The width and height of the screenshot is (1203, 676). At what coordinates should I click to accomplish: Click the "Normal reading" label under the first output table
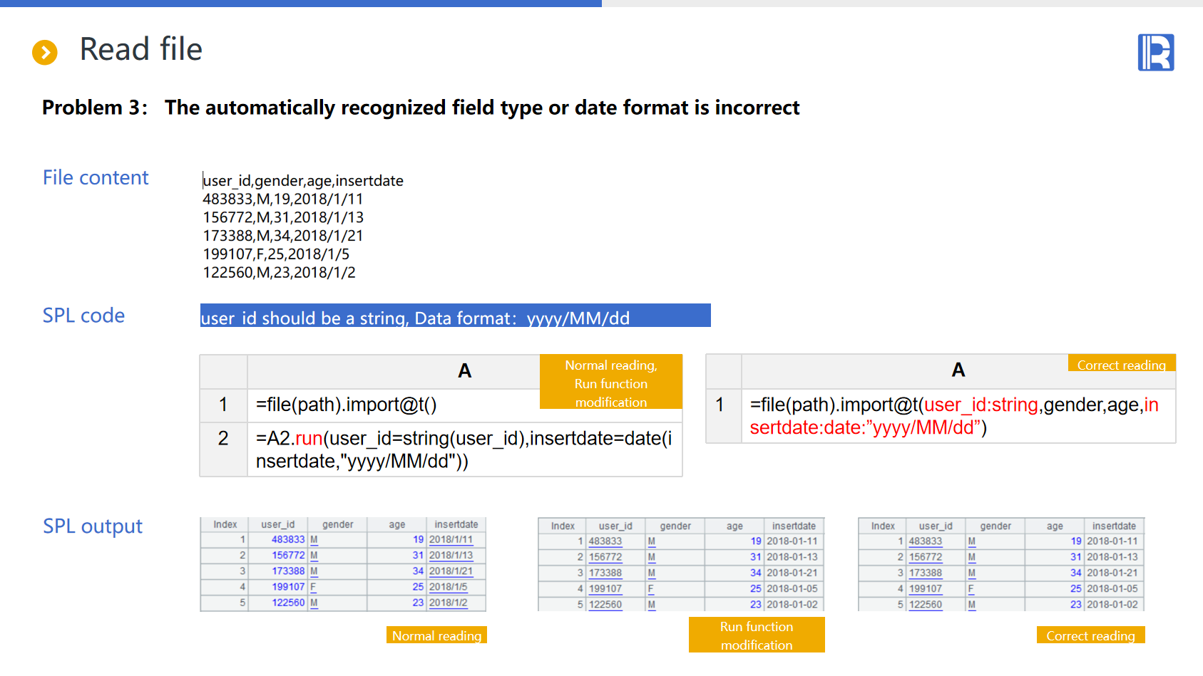[x=436, y=635]
